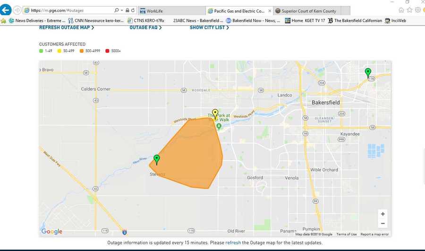Open Bakersfield Now - News bookmark
The image size is (425, 251).
click(253, 20)
